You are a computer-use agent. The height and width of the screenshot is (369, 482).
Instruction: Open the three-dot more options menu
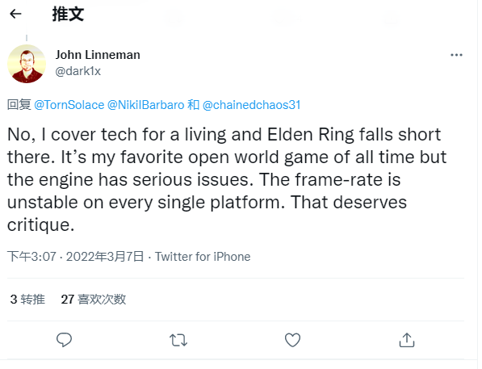point(456,55)
